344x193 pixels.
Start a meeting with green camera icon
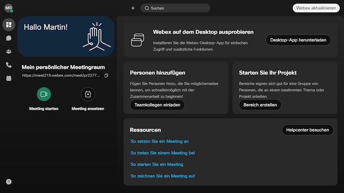44,94
